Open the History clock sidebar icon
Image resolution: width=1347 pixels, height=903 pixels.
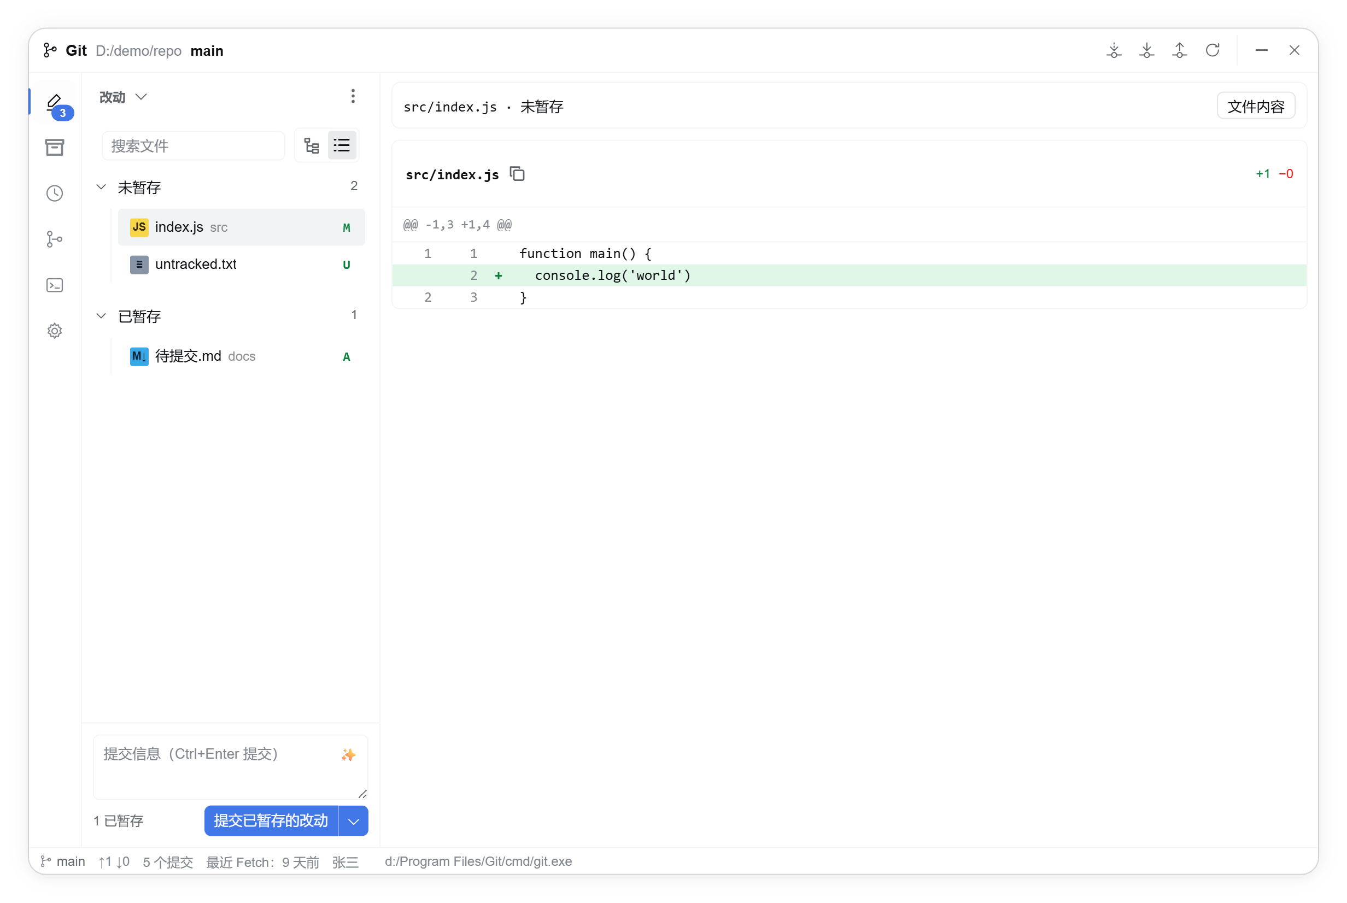tap(55, 193)
